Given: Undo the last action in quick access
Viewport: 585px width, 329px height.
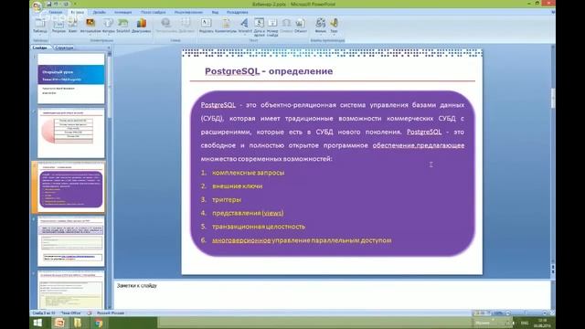Looking at the screenshot, I should point(57,4).
